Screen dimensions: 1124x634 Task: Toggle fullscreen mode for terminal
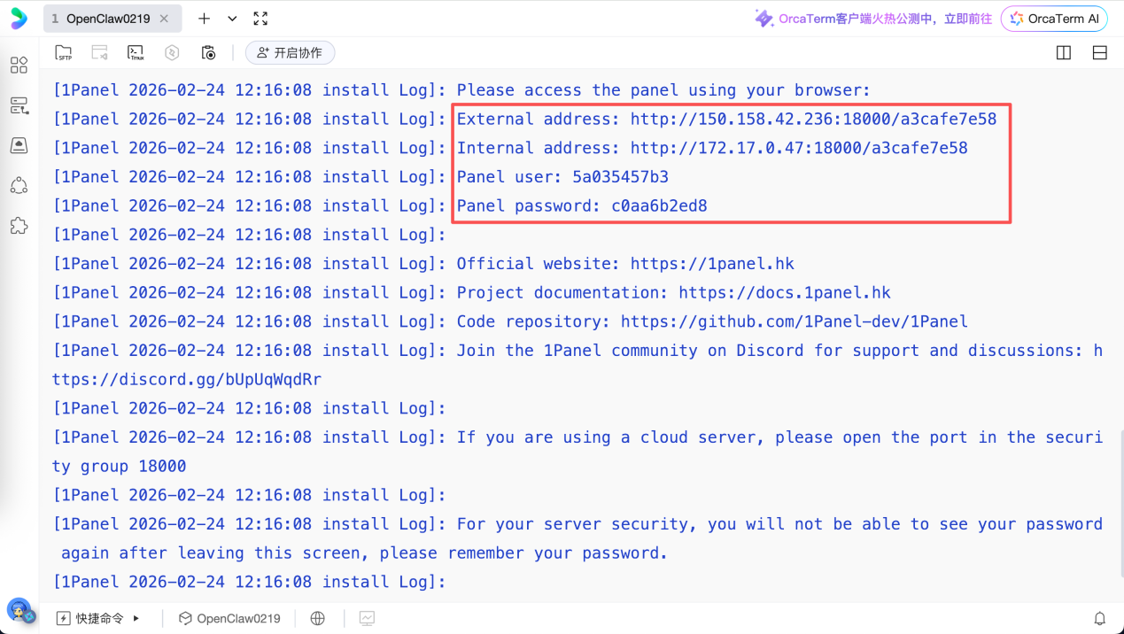[x=260, y=19]
